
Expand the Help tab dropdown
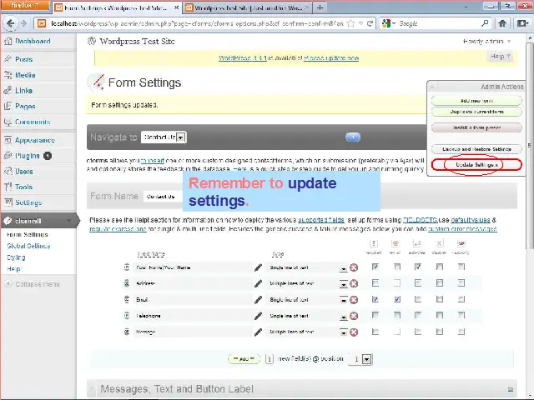coord(500,57)
